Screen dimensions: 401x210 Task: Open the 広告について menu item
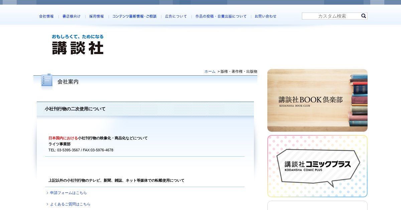coord(176,16)
